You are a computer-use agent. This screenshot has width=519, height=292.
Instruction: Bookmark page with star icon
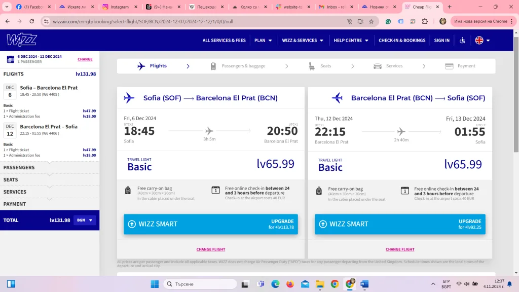click(372, 21)
